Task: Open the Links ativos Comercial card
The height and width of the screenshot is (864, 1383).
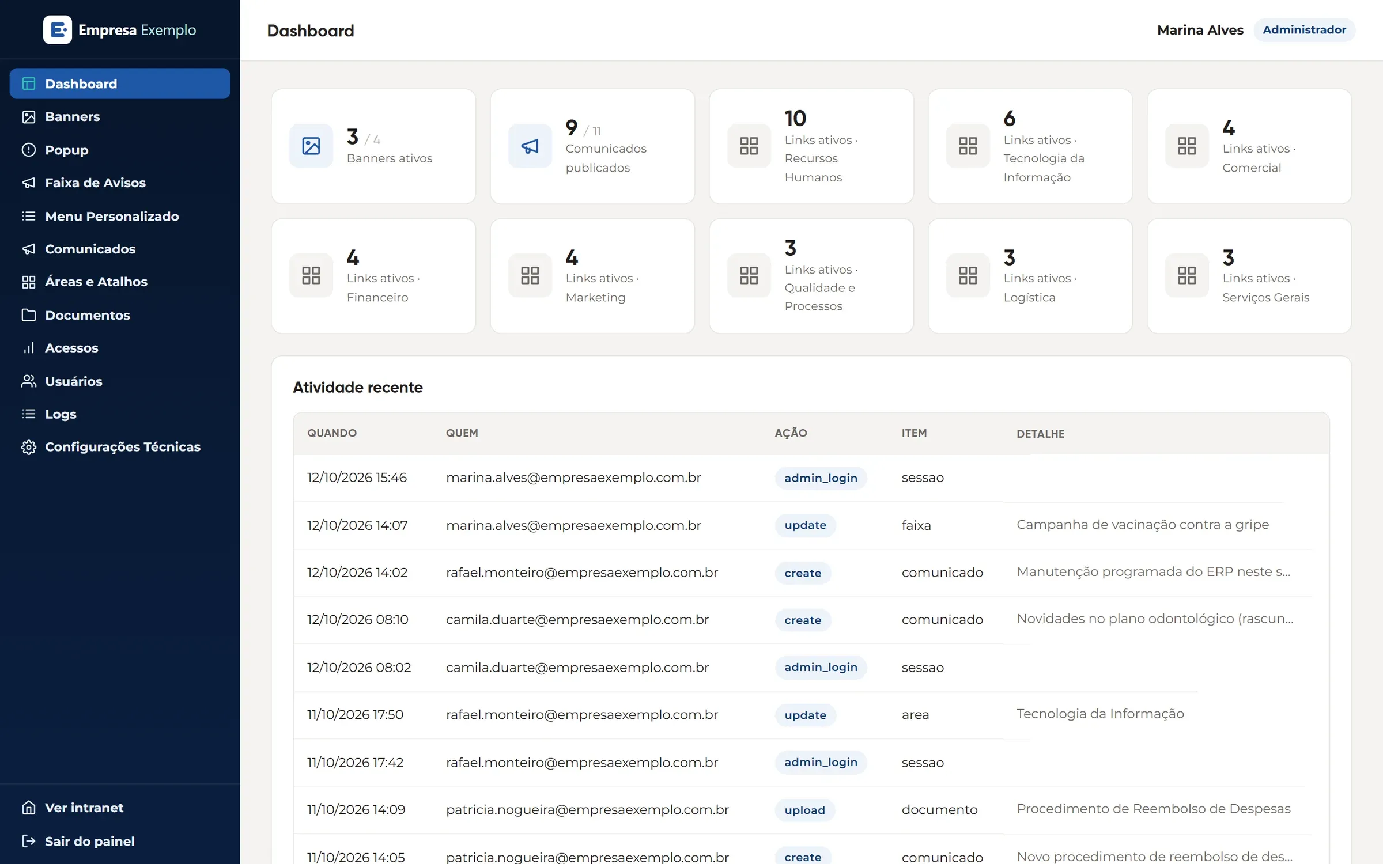Action: [1249, 146]
